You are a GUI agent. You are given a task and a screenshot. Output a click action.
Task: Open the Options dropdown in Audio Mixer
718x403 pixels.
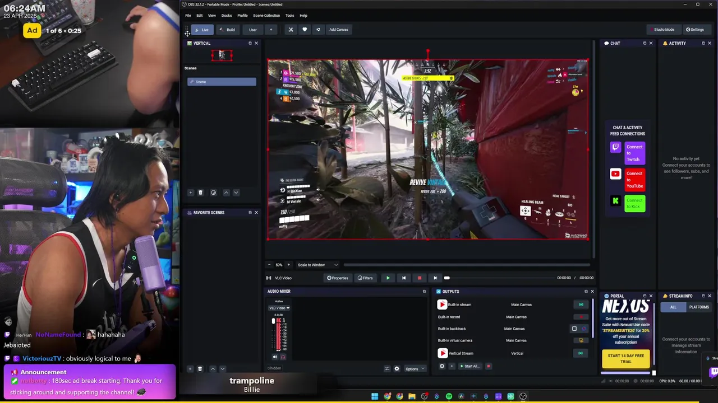coord(415,369)
